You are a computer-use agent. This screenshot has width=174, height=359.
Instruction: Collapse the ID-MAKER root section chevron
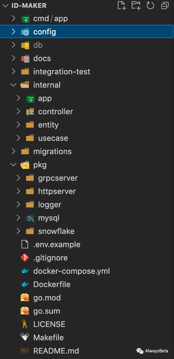pyautogui.click(x=5, y=5)
